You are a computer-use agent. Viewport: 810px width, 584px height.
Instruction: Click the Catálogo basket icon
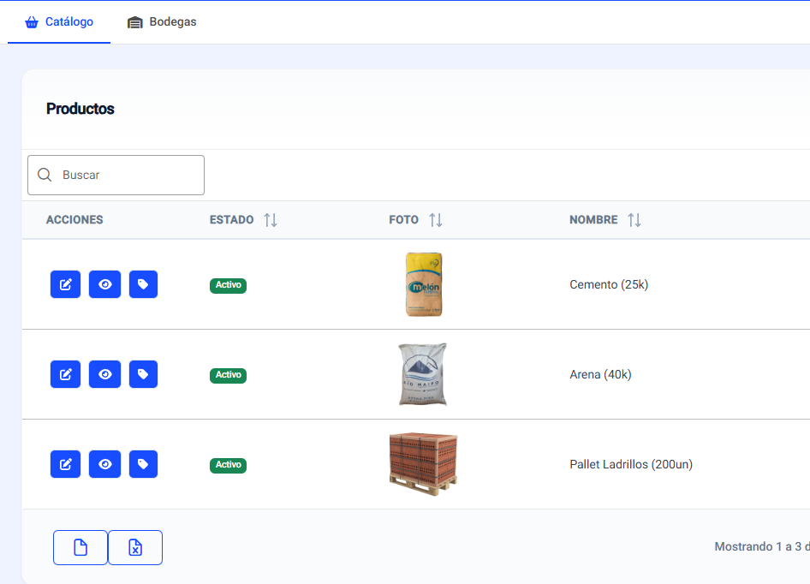pyautogui.click(x=33, y=22)
